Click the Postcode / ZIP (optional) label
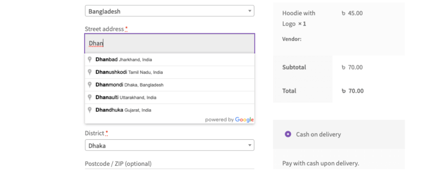 point(118,164)
